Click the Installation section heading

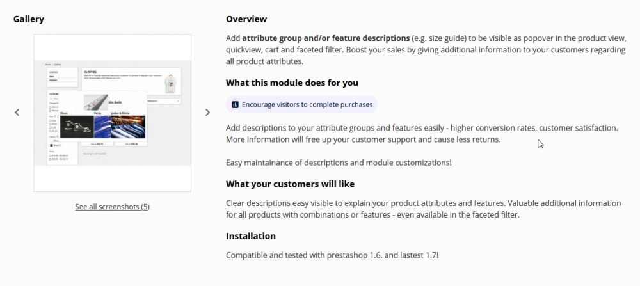coord(251,236)
